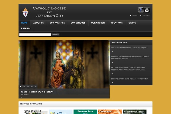Select the fourth slideshow dot

pyautogui.click(x=32, y=87)
